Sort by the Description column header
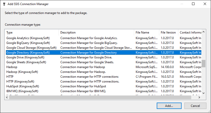The height and width of the screenshot is (113, 211). pos(96,33)
